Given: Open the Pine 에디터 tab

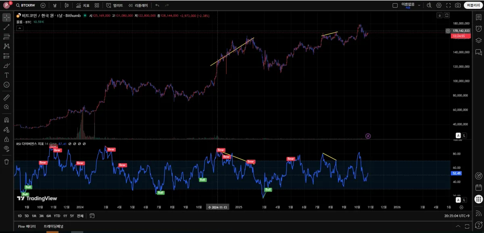Looking at the screenshot, I should click(x=27, y=226).
